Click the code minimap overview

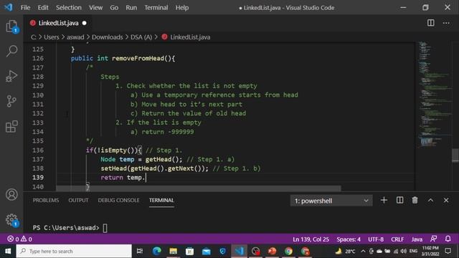[434, 94]
